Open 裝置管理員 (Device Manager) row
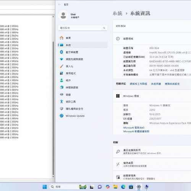The image size is (191, 191). (x=152, y=177)
